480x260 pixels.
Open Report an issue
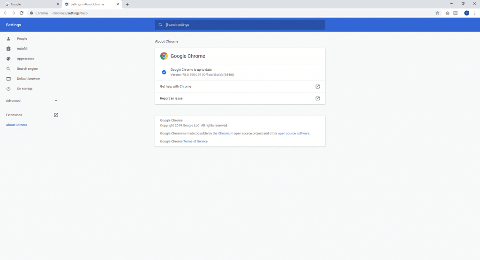click(x=240, y=98)
